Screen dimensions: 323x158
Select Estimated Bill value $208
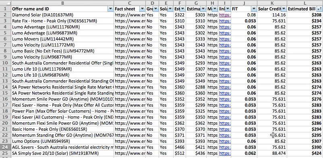point(304,15)
